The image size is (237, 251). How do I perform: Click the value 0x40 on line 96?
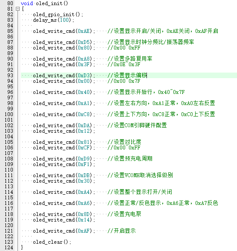84,92
